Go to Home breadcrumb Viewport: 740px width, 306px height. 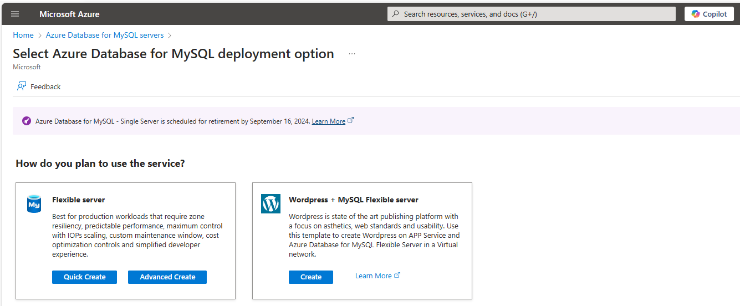23,35
